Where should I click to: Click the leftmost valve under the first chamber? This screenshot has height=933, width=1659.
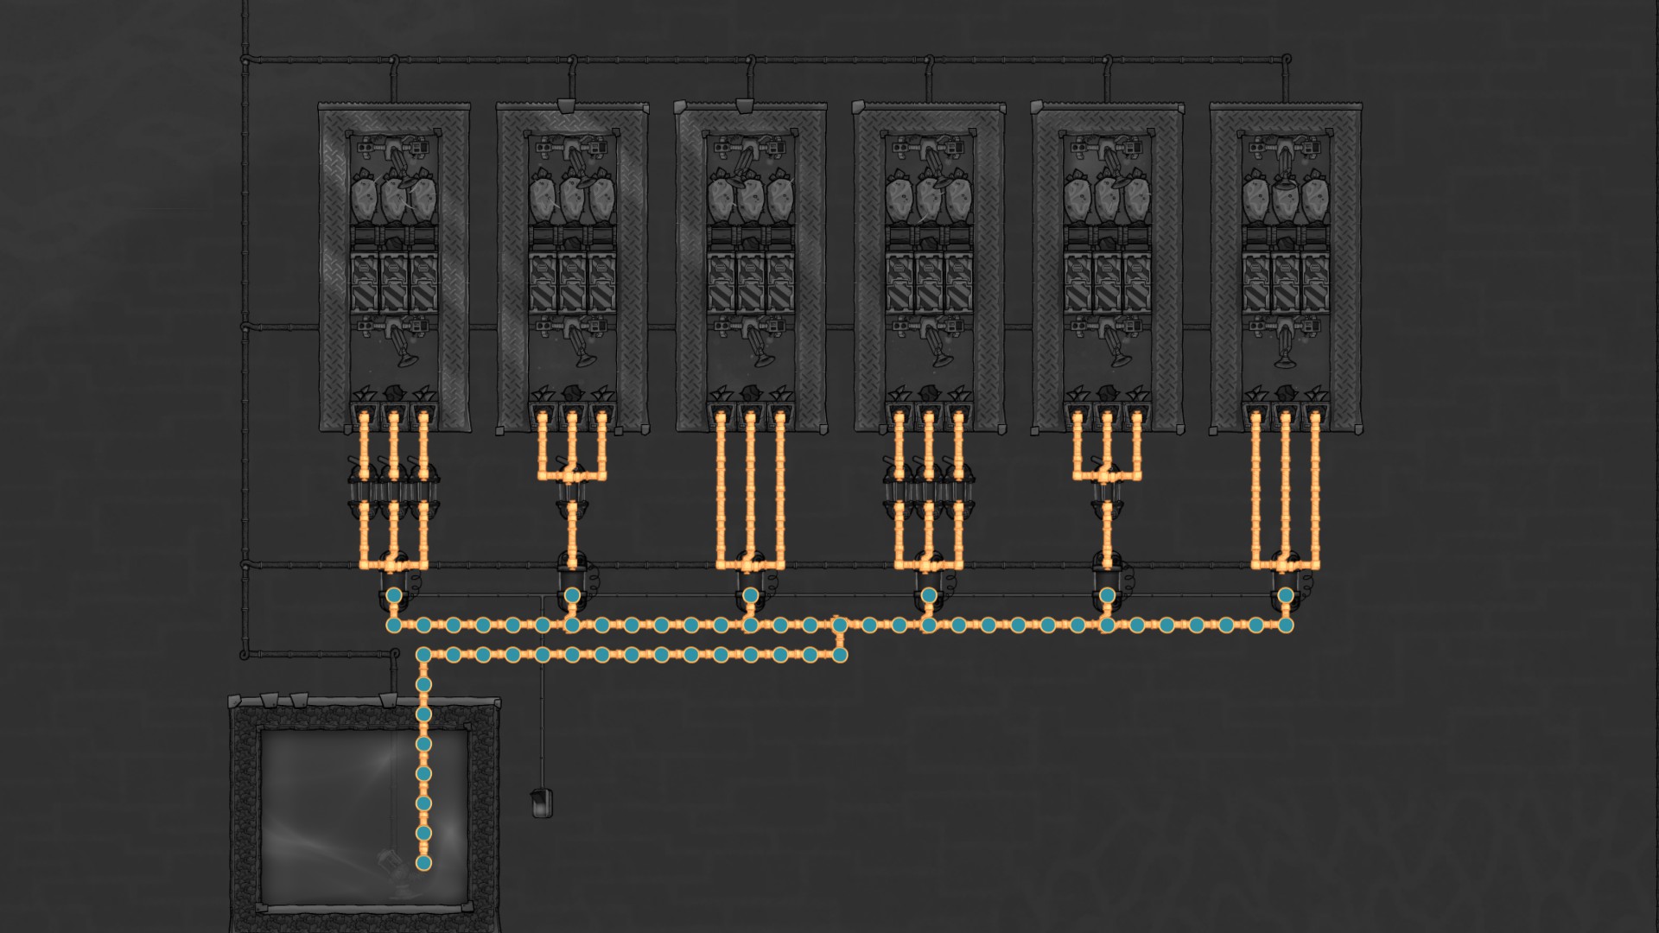[x=364, y=490]
